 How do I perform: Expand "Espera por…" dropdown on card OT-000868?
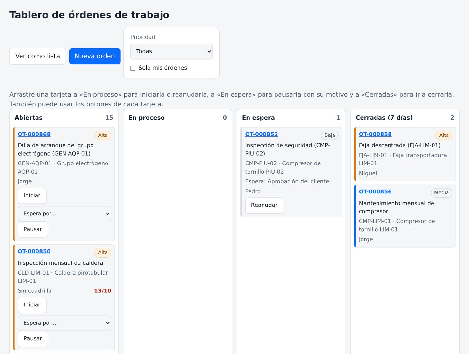tap(64, 214)
